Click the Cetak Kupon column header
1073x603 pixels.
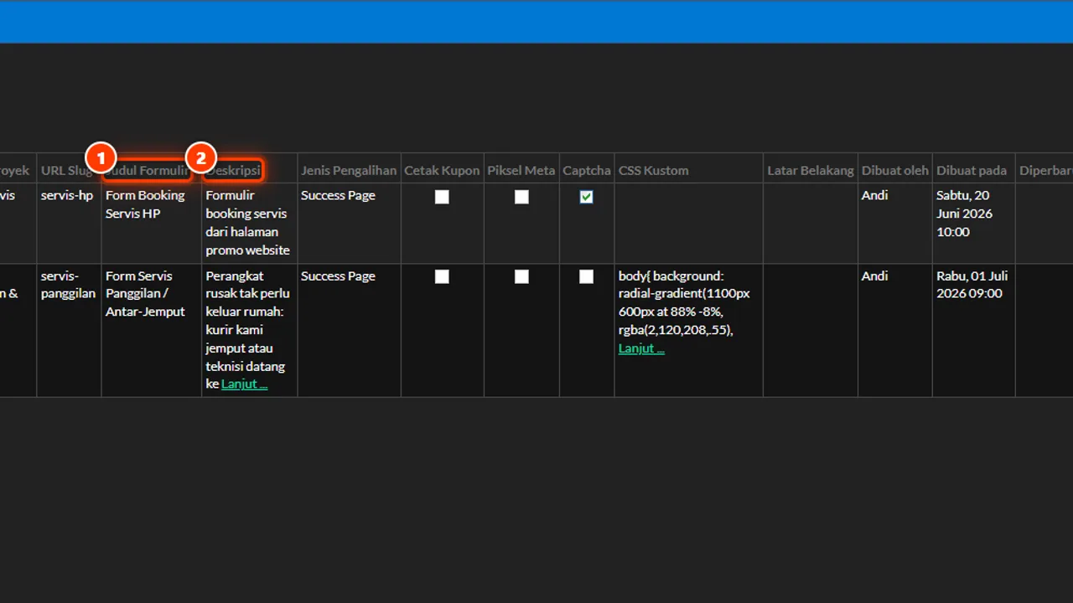[x=442, y=170]
